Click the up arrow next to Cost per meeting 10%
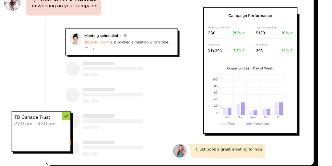The width and height of the screenshot is (332, 166). (x=291, y=33)
